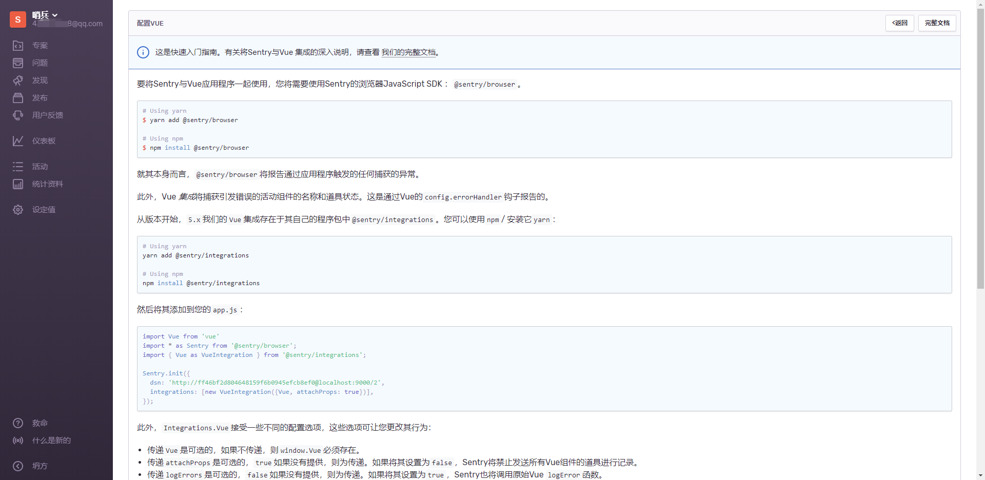Click "import Vue from 'vue'" code line
This screenshot has height=480, width=985.
coord(181,336)
